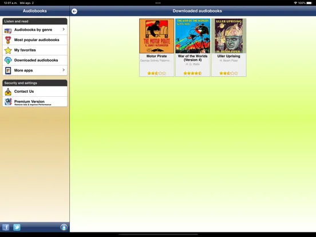
Task: Open More apps entry
Action: coord(35,70)
